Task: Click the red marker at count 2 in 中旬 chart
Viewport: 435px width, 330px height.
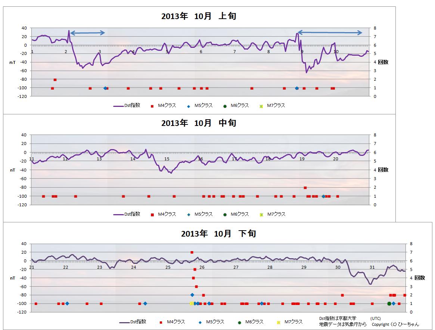Action: [x=305, y=188]
